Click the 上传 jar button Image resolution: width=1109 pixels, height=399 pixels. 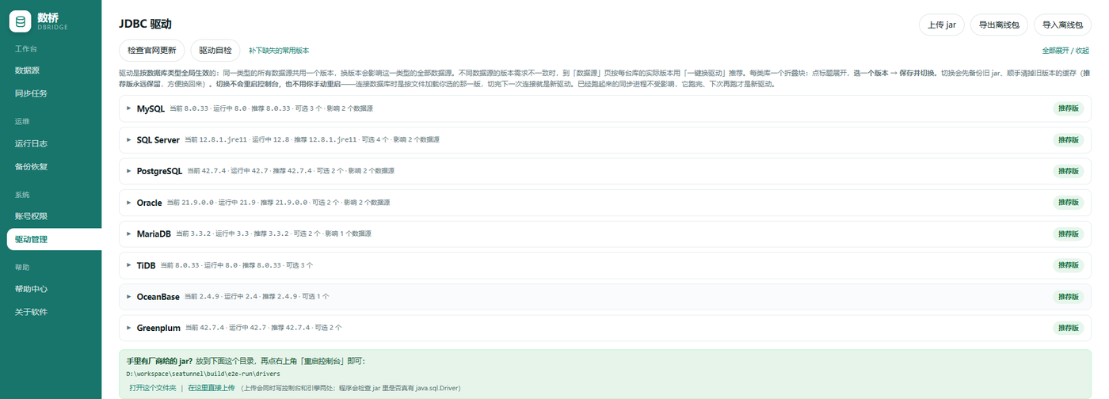pos(942,25)
